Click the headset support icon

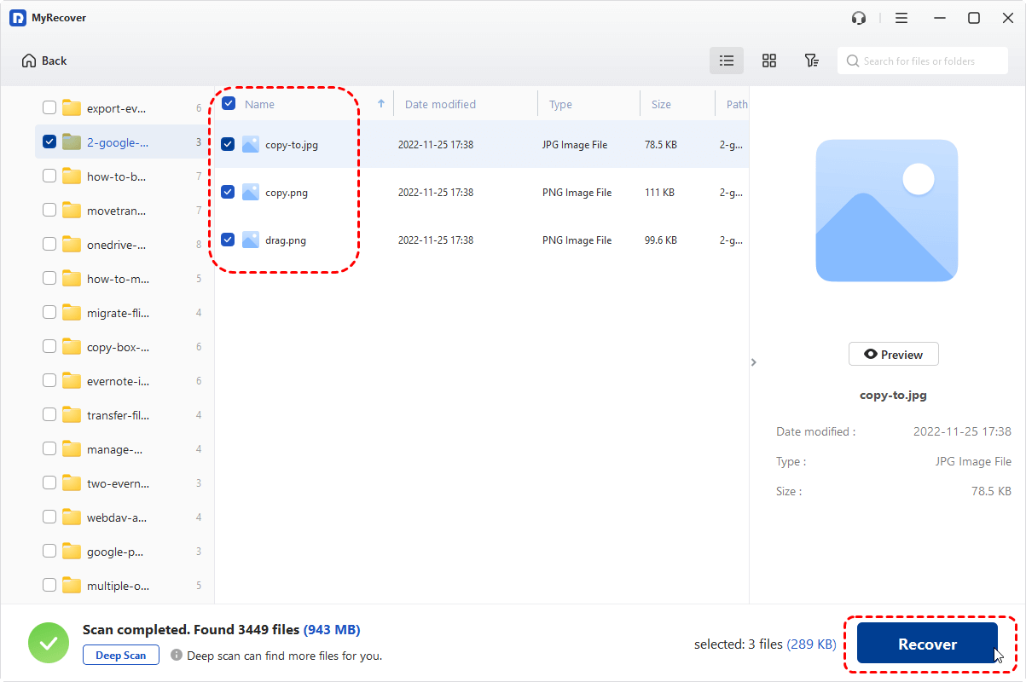pyautogui.click(x=859, y=17)
